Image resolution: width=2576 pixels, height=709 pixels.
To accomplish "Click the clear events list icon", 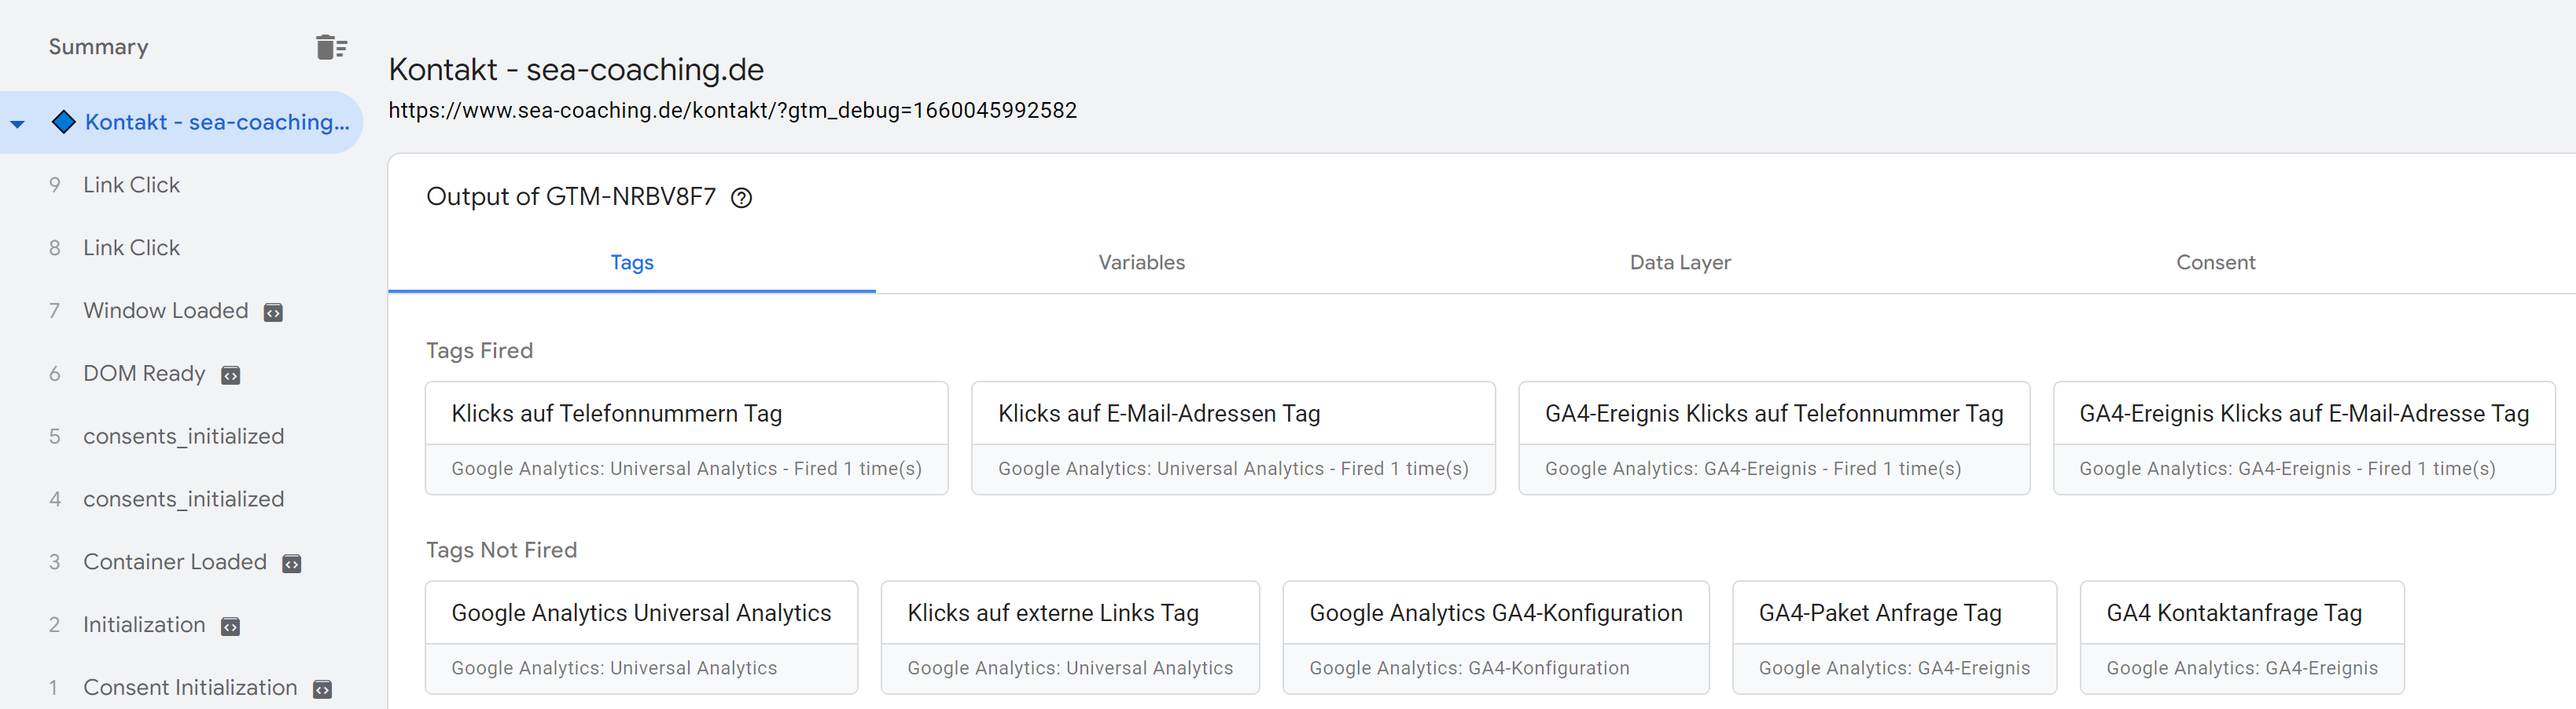I will click(x=331, y=47).
